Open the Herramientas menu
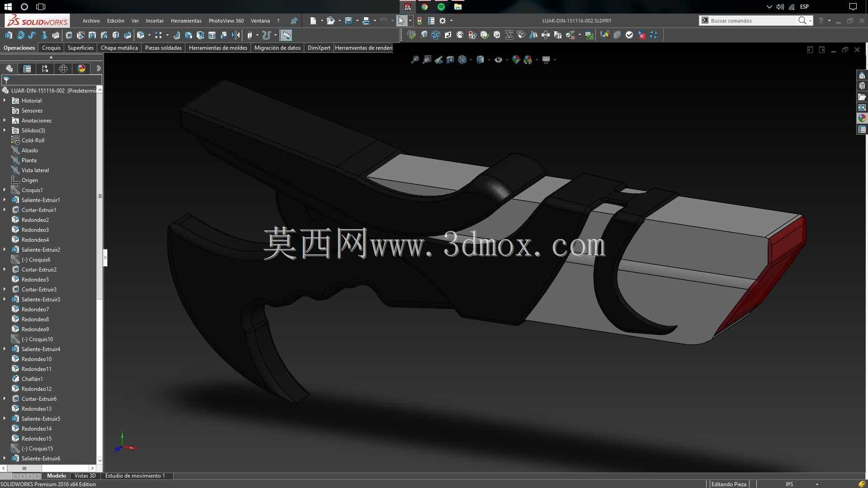868x488 pixels. tap(186, 21)
